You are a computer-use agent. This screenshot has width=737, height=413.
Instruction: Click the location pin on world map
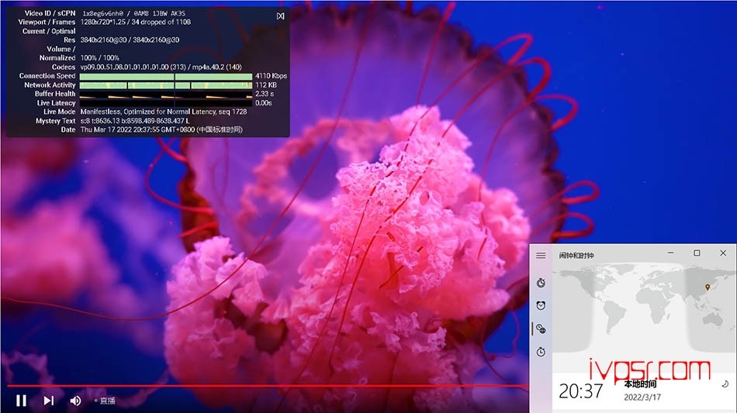pyautogui.click(x=708, y=287)
